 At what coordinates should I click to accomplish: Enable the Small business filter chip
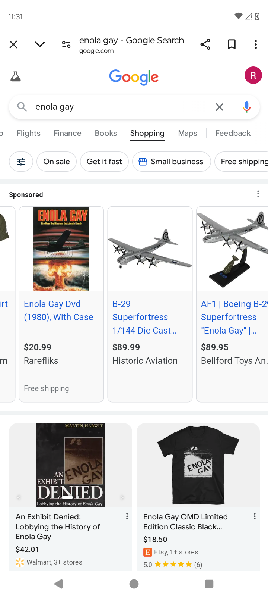click(172, 162)
